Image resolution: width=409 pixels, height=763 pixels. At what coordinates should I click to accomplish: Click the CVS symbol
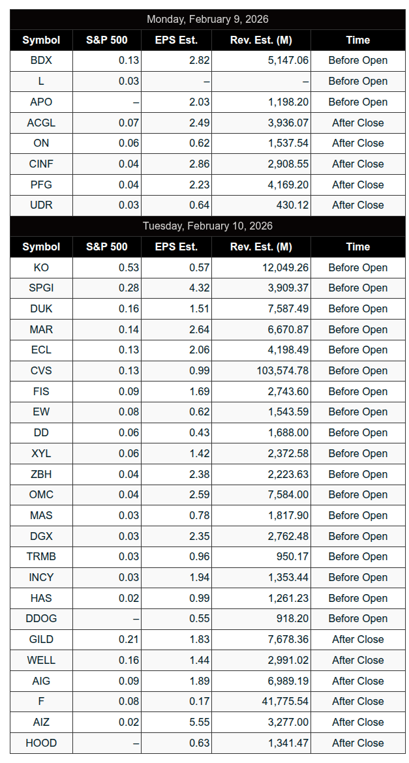pyautogui.click(x=41, y=371)
